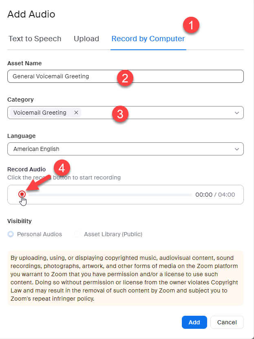The height and width of the screenshot is (339, 254).
Task: Click the red step 1 marker
Action: tap(191, 26)
